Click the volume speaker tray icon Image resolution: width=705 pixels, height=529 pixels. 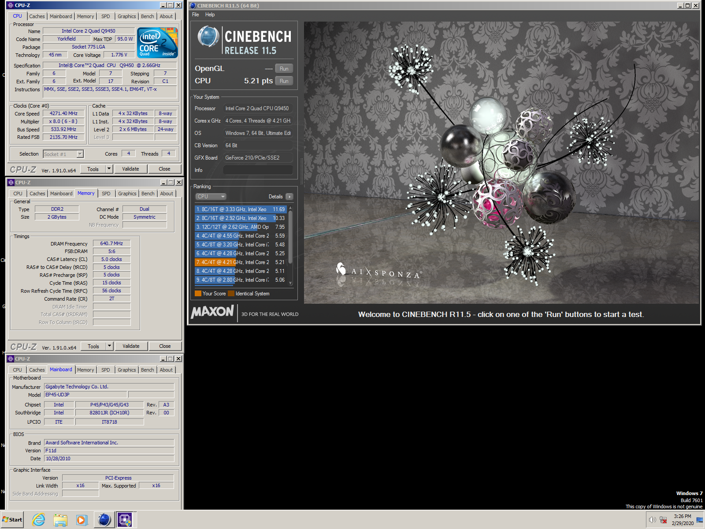653,520
